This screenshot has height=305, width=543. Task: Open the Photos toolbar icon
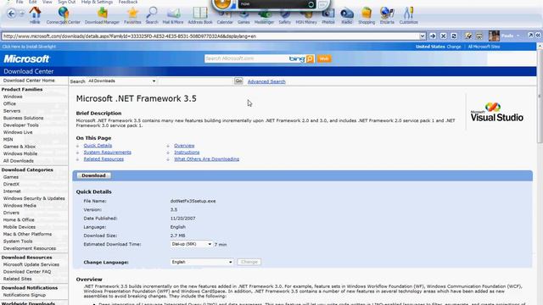click(328, 16)
